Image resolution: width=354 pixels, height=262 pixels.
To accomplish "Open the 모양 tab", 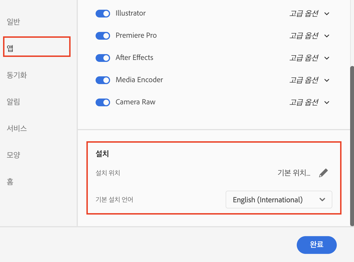I will pos(13,155).
